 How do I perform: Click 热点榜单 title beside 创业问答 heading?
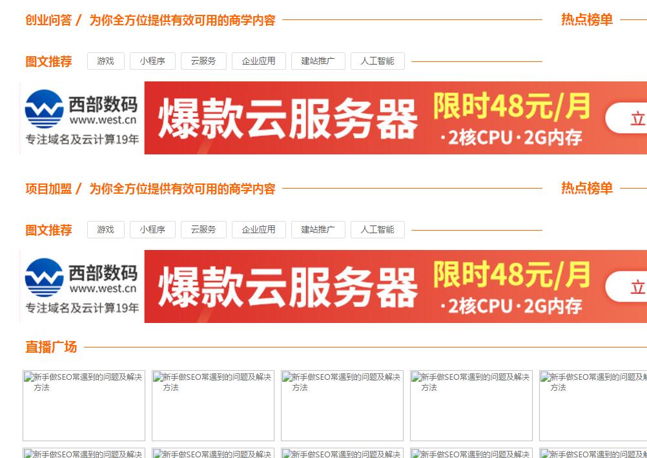[587, 19]
